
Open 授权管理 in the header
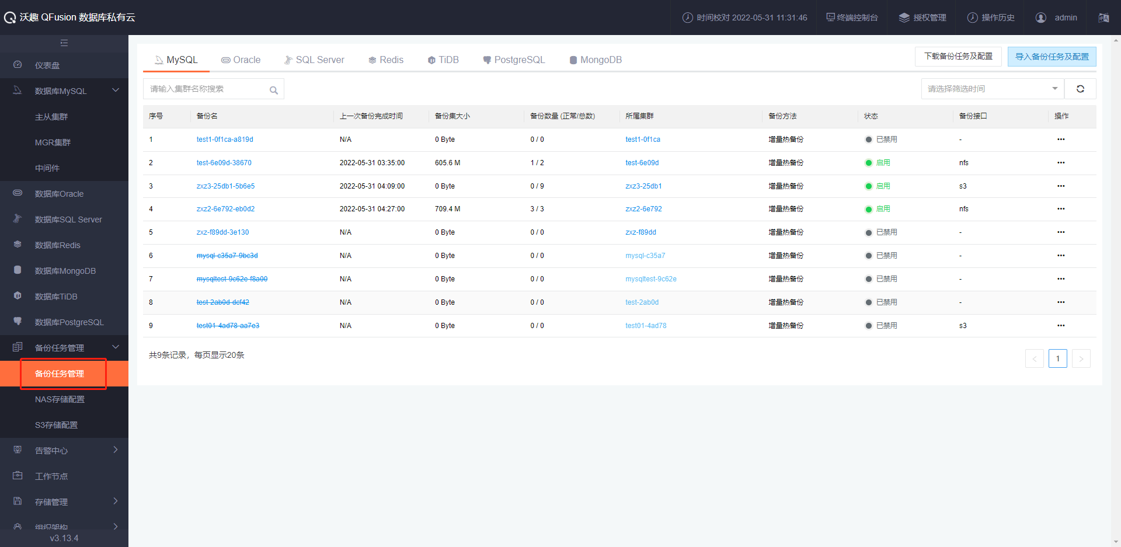pyautogui.click(x=922, y=18)
